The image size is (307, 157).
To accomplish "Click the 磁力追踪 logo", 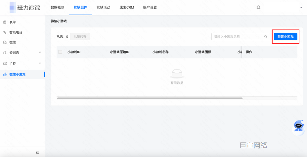I will [x=25, y=7].
